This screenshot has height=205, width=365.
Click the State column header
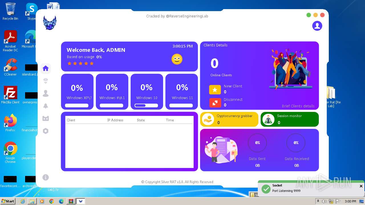click(141, 120)
